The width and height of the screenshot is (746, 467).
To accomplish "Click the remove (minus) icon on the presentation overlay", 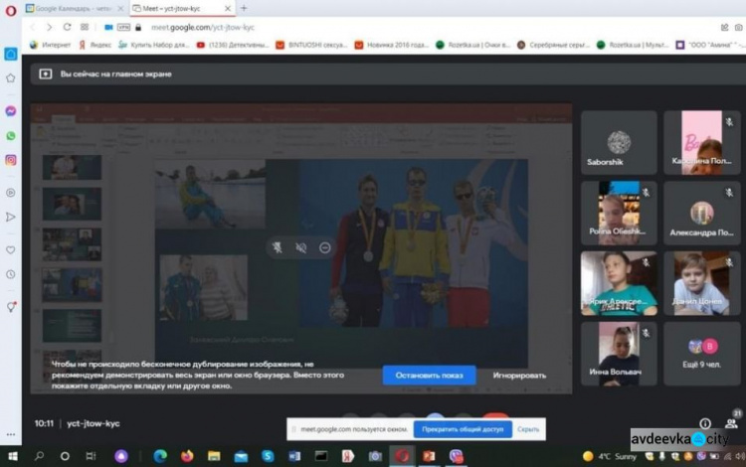I will coord(325,247).
